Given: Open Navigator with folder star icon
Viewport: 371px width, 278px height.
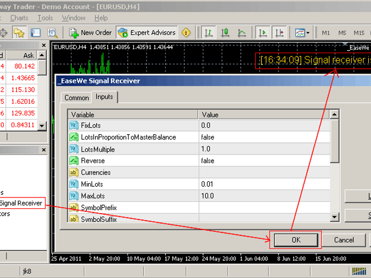Looking at the screenshot, I should pos(19,33).
